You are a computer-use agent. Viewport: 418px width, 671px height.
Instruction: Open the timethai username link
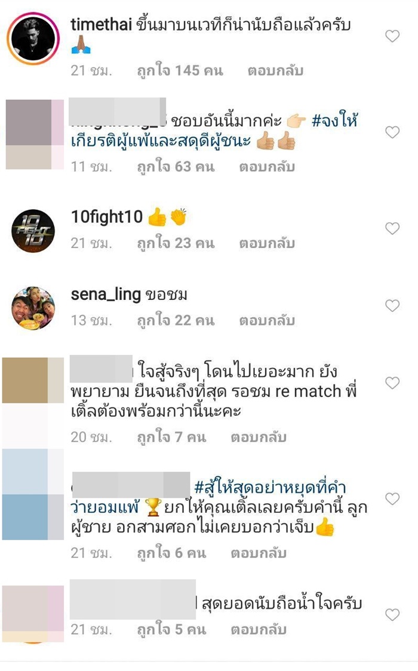click(x=102, y=25)
